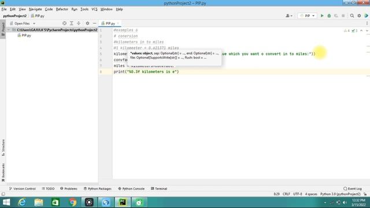Open the Tools menu

point(84,9)
